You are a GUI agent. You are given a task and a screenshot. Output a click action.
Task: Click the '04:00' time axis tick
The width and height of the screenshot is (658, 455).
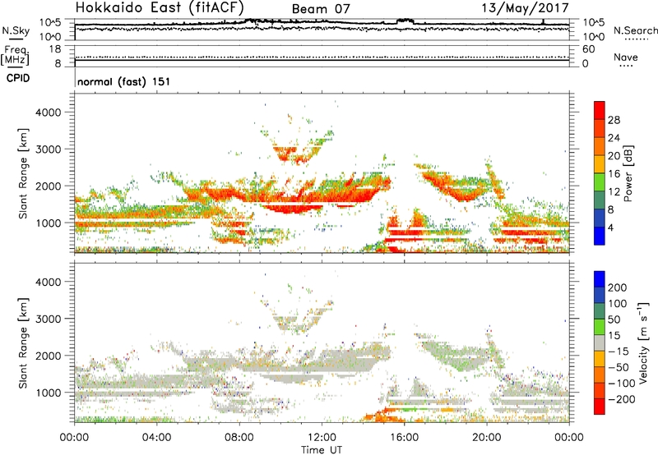tap(157, 438)
